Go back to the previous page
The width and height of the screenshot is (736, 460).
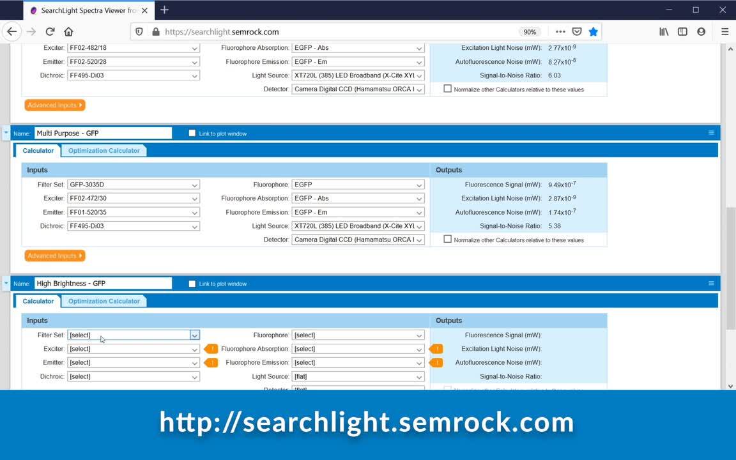(11, 32)
